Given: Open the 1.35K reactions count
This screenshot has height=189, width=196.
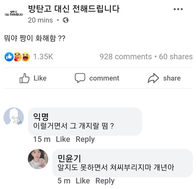Looking at the screenshot, I should click(x=43, y=57).
